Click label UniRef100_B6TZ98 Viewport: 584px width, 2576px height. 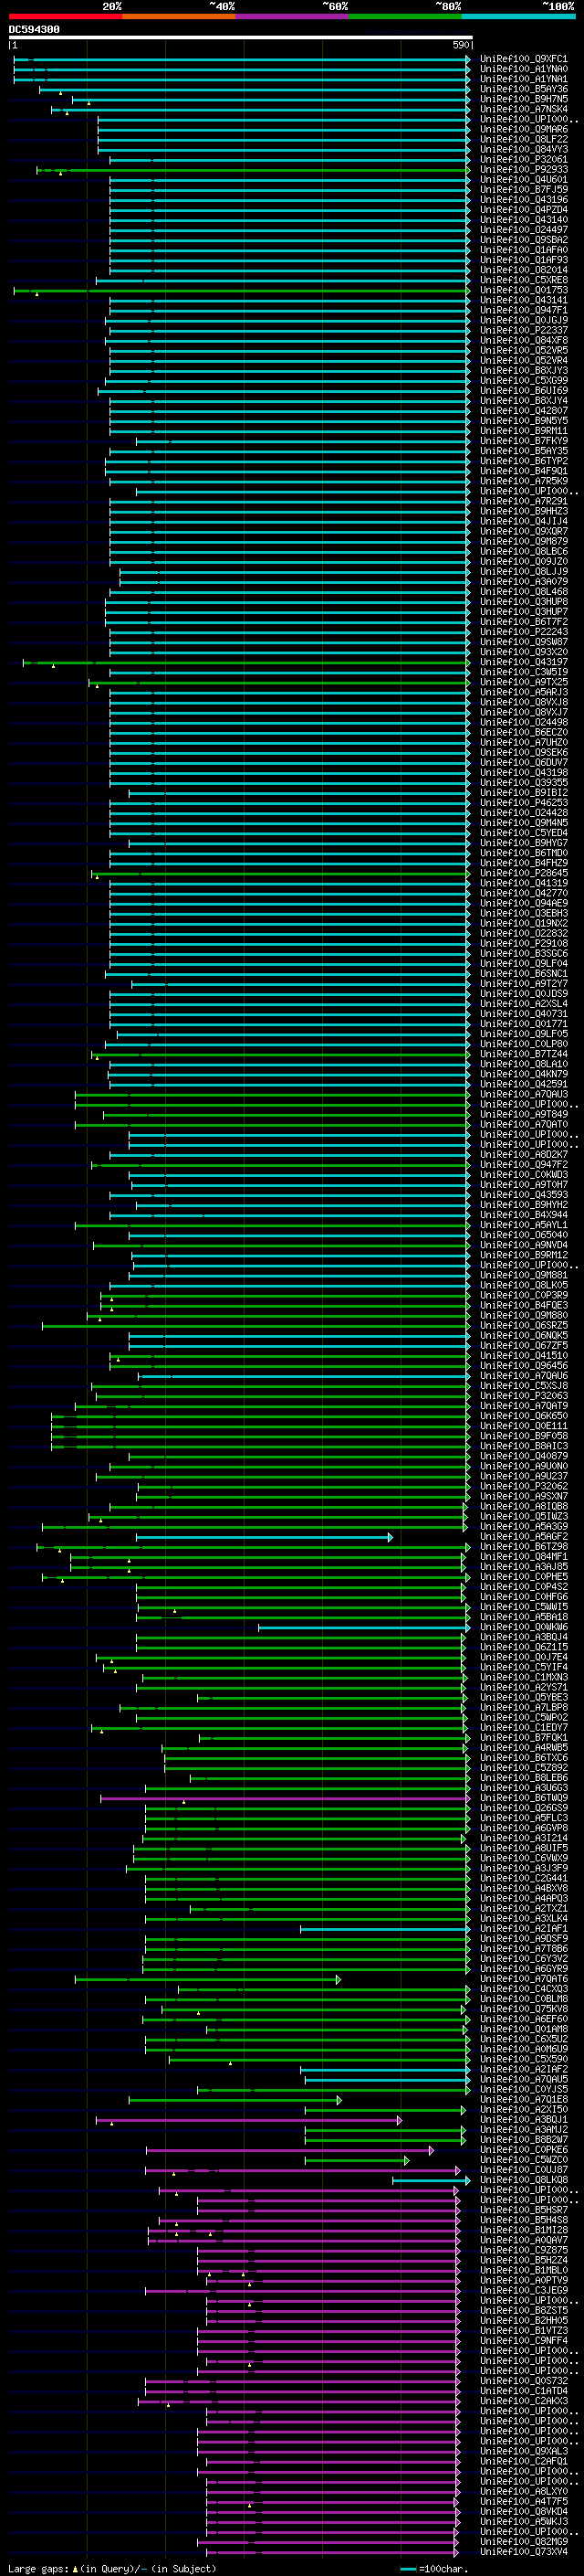[x=524, y=1546]
